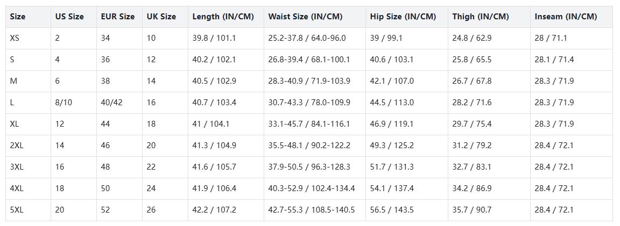Select the Length (IN/CM) header

[x=223, y=17]
